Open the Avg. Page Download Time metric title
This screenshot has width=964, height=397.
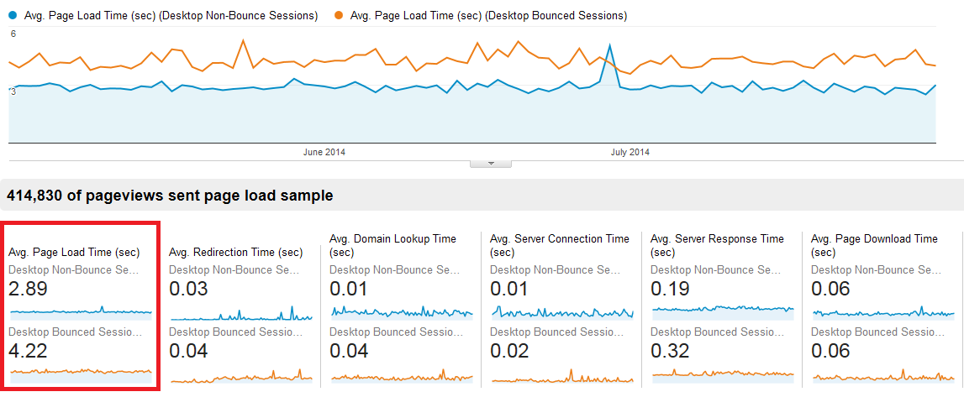point(874,239)
